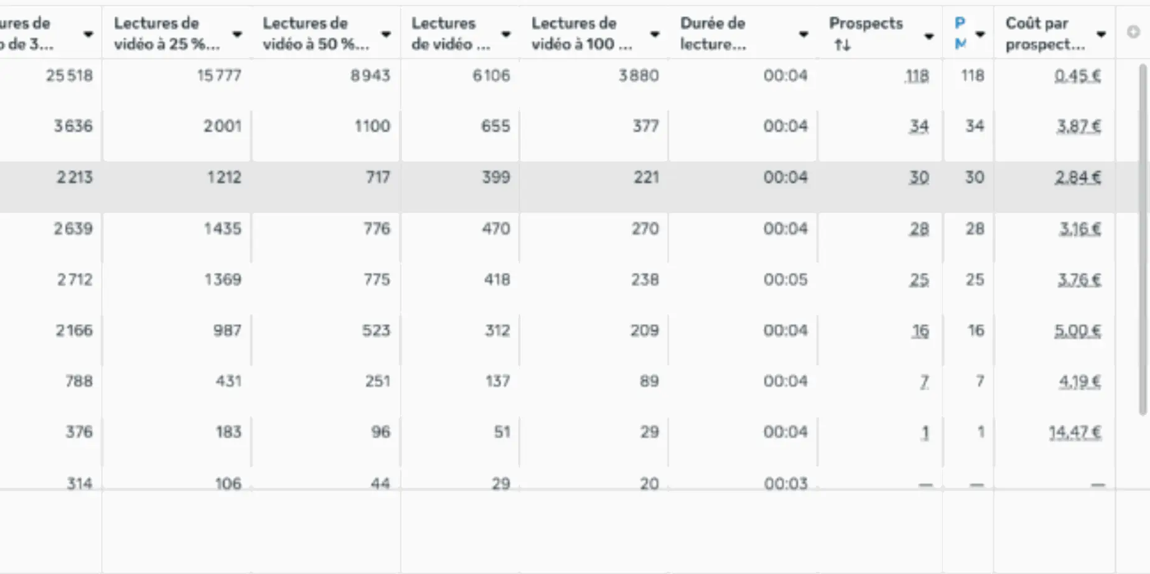Click the 00:05 reading duration cell
Viewport: 1150px width, 574px height.
tap(786, 280)
